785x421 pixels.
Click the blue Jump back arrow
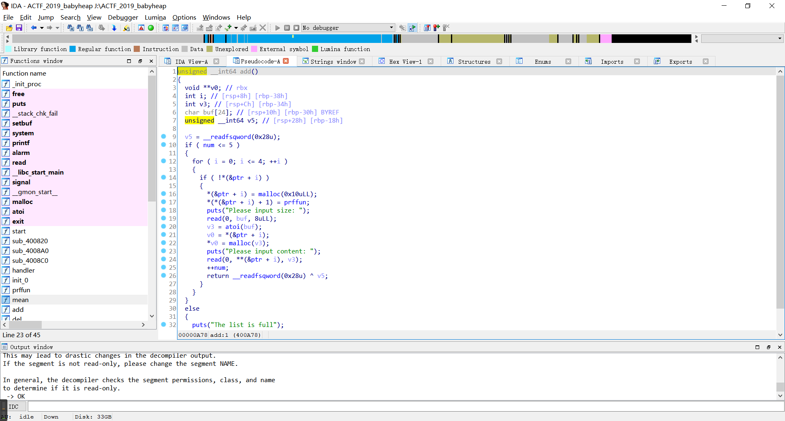click(x=34, y=28)
